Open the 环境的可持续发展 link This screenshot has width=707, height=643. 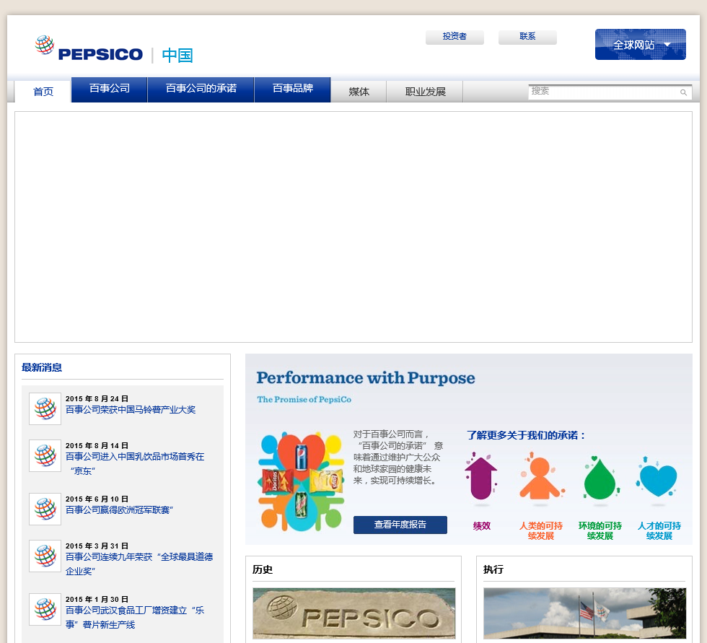tap(600, 530)
